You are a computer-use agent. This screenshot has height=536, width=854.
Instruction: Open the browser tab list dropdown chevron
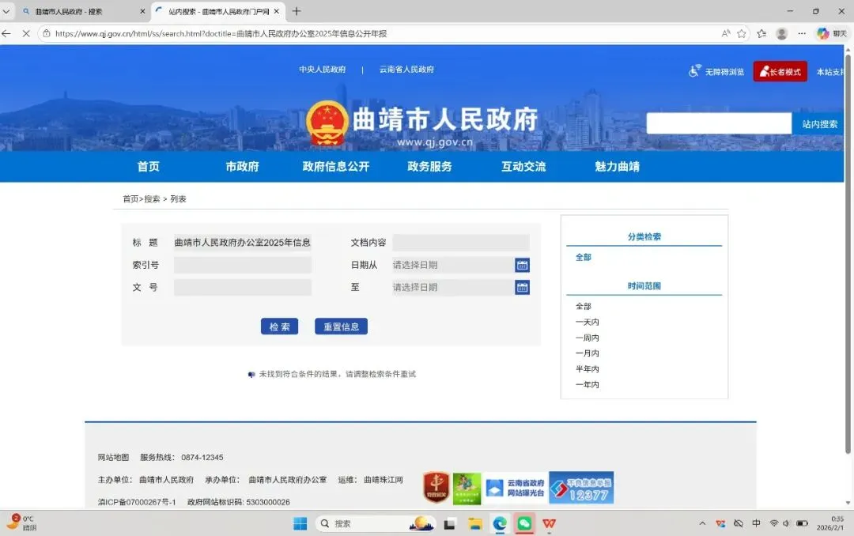(x=6, y=11)
